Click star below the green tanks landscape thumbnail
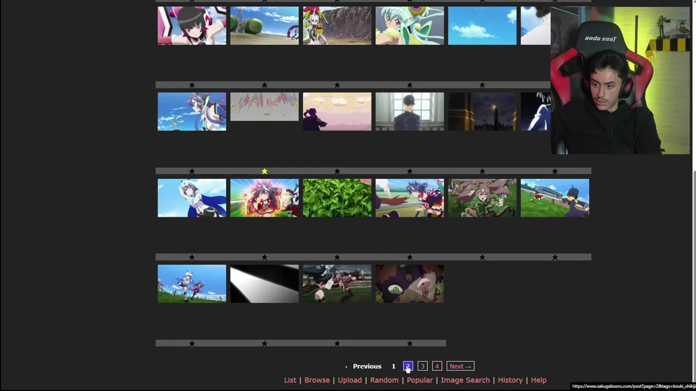 point(264,85)
